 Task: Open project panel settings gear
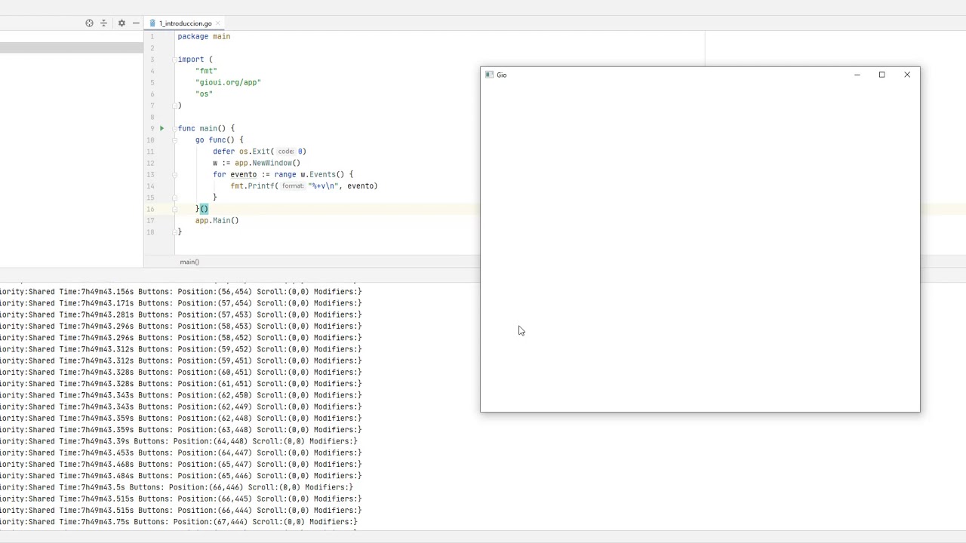click(122, 23)
